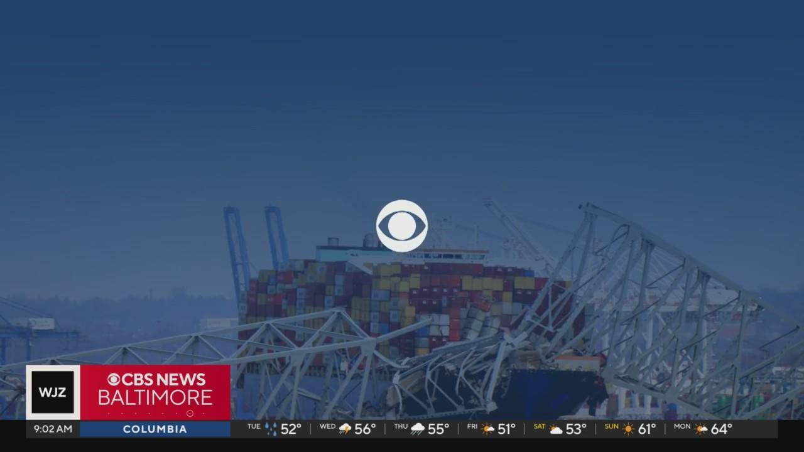This screenshot has width=804, height=452.
Task: Click the CBS eye logo in center
Action: click(401, 226)
